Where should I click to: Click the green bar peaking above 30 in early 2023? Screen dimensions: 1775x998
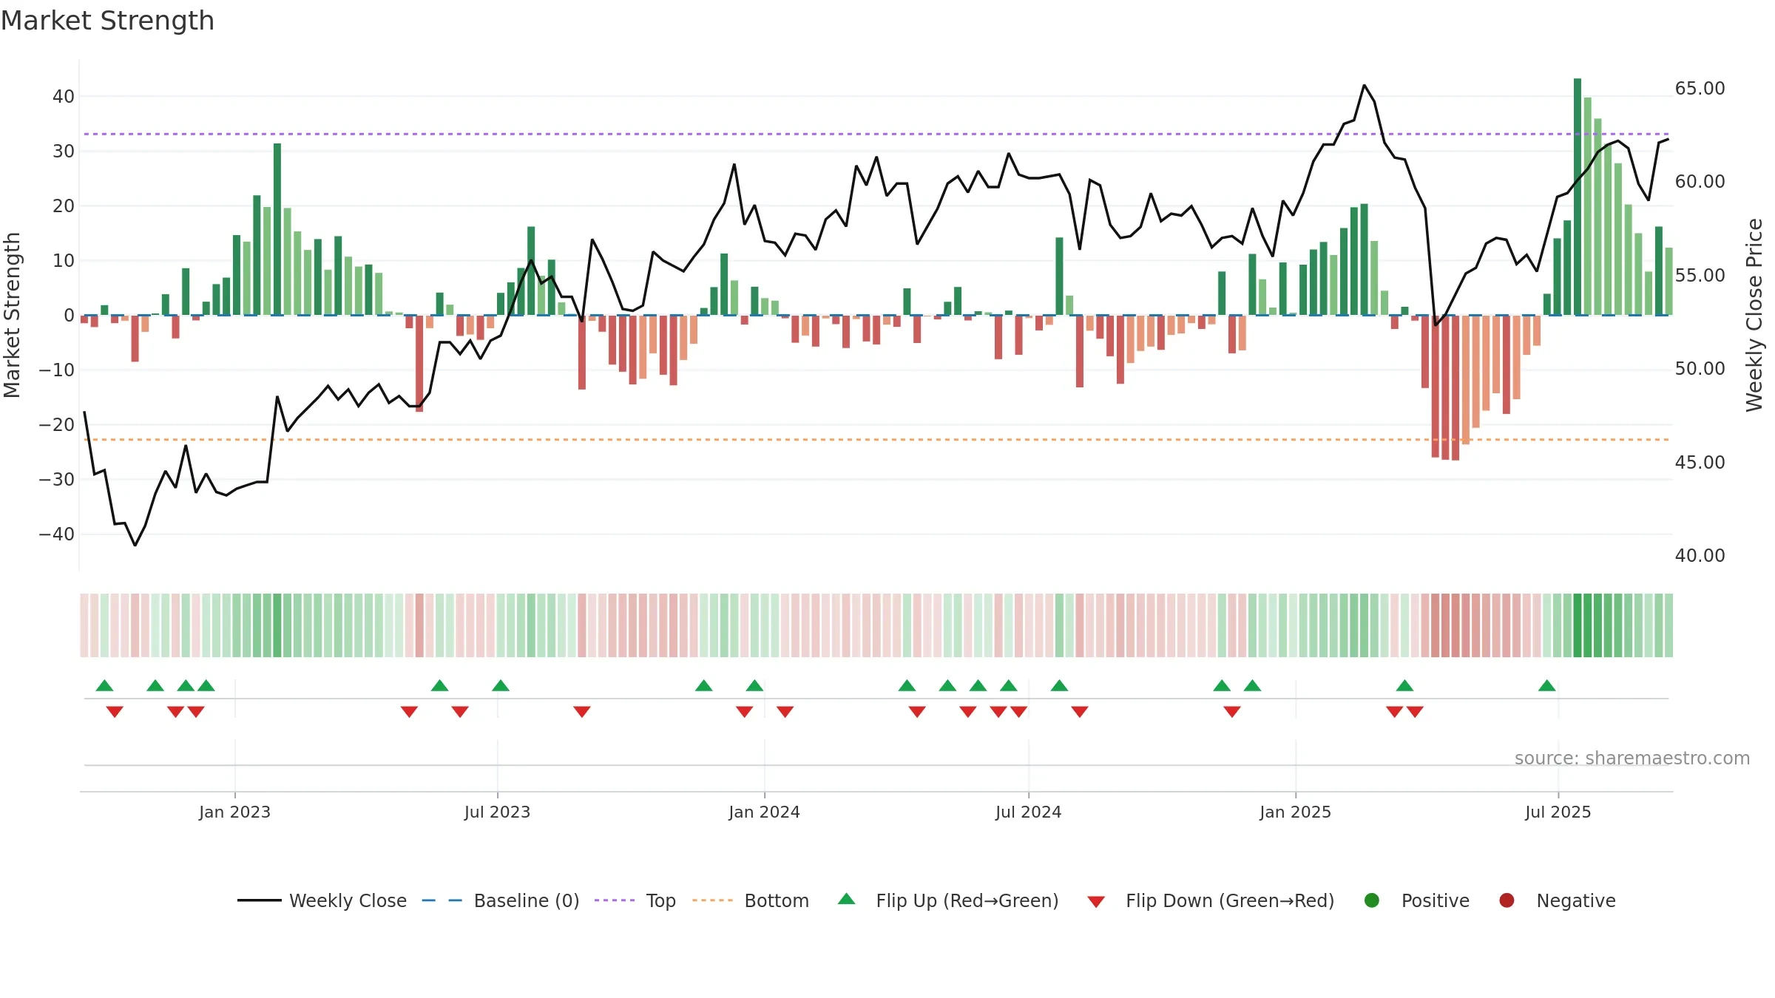(277, 229)
